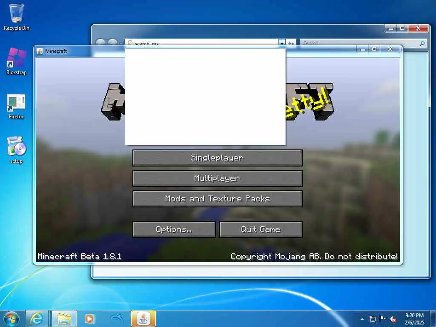Open Action Center flag icon

383,318
